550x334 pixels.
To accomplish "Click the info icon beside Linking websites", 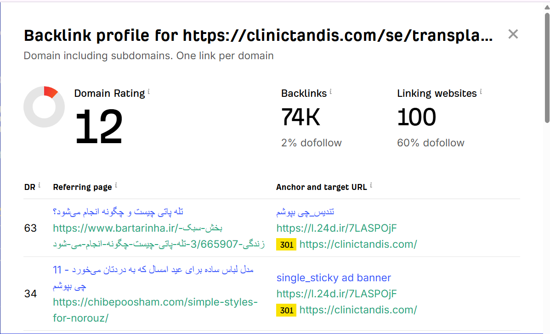I will (481, 90).
